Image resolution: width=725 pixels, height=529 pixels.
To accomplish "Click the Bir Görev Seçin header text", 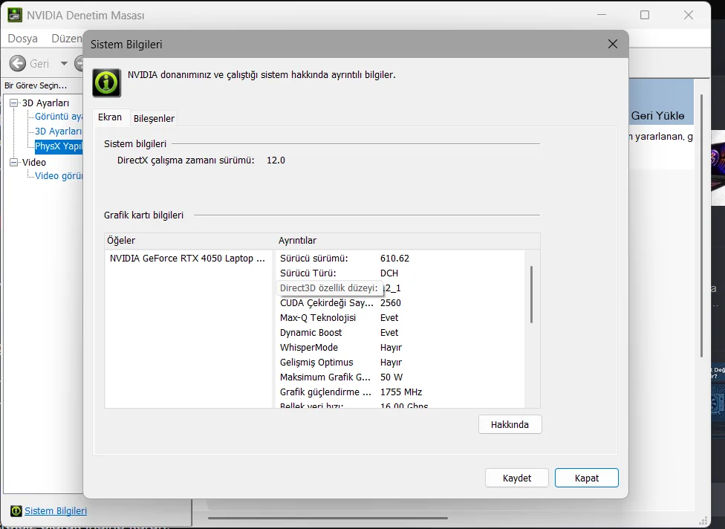I will pyautogui.click(x=36, y=85).
